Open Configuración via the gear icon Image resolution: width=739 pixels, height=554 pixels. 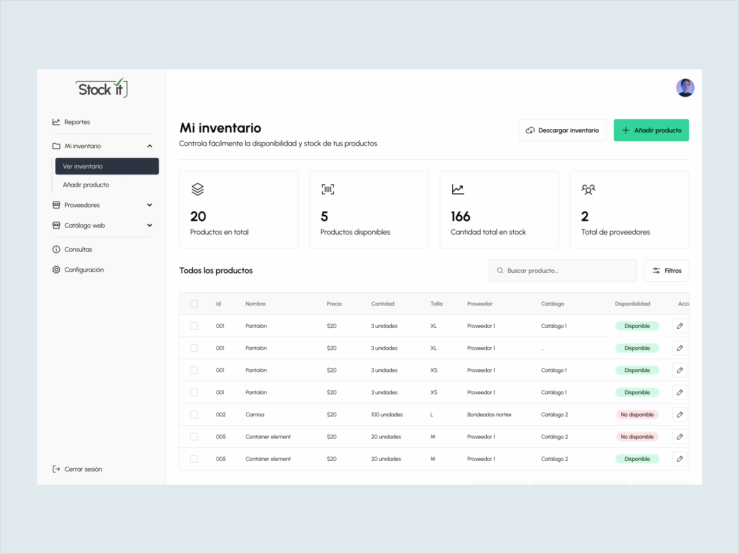56,270
